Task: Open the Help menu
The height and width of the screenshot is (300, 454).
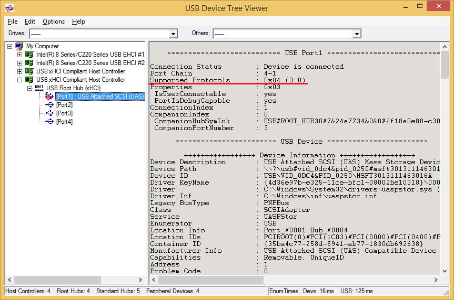Action: (78, 22)
